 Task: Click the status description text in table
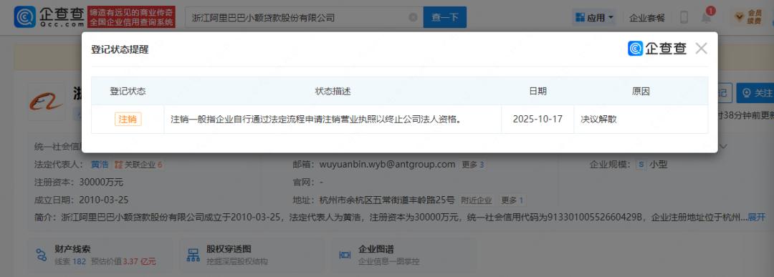316,120
